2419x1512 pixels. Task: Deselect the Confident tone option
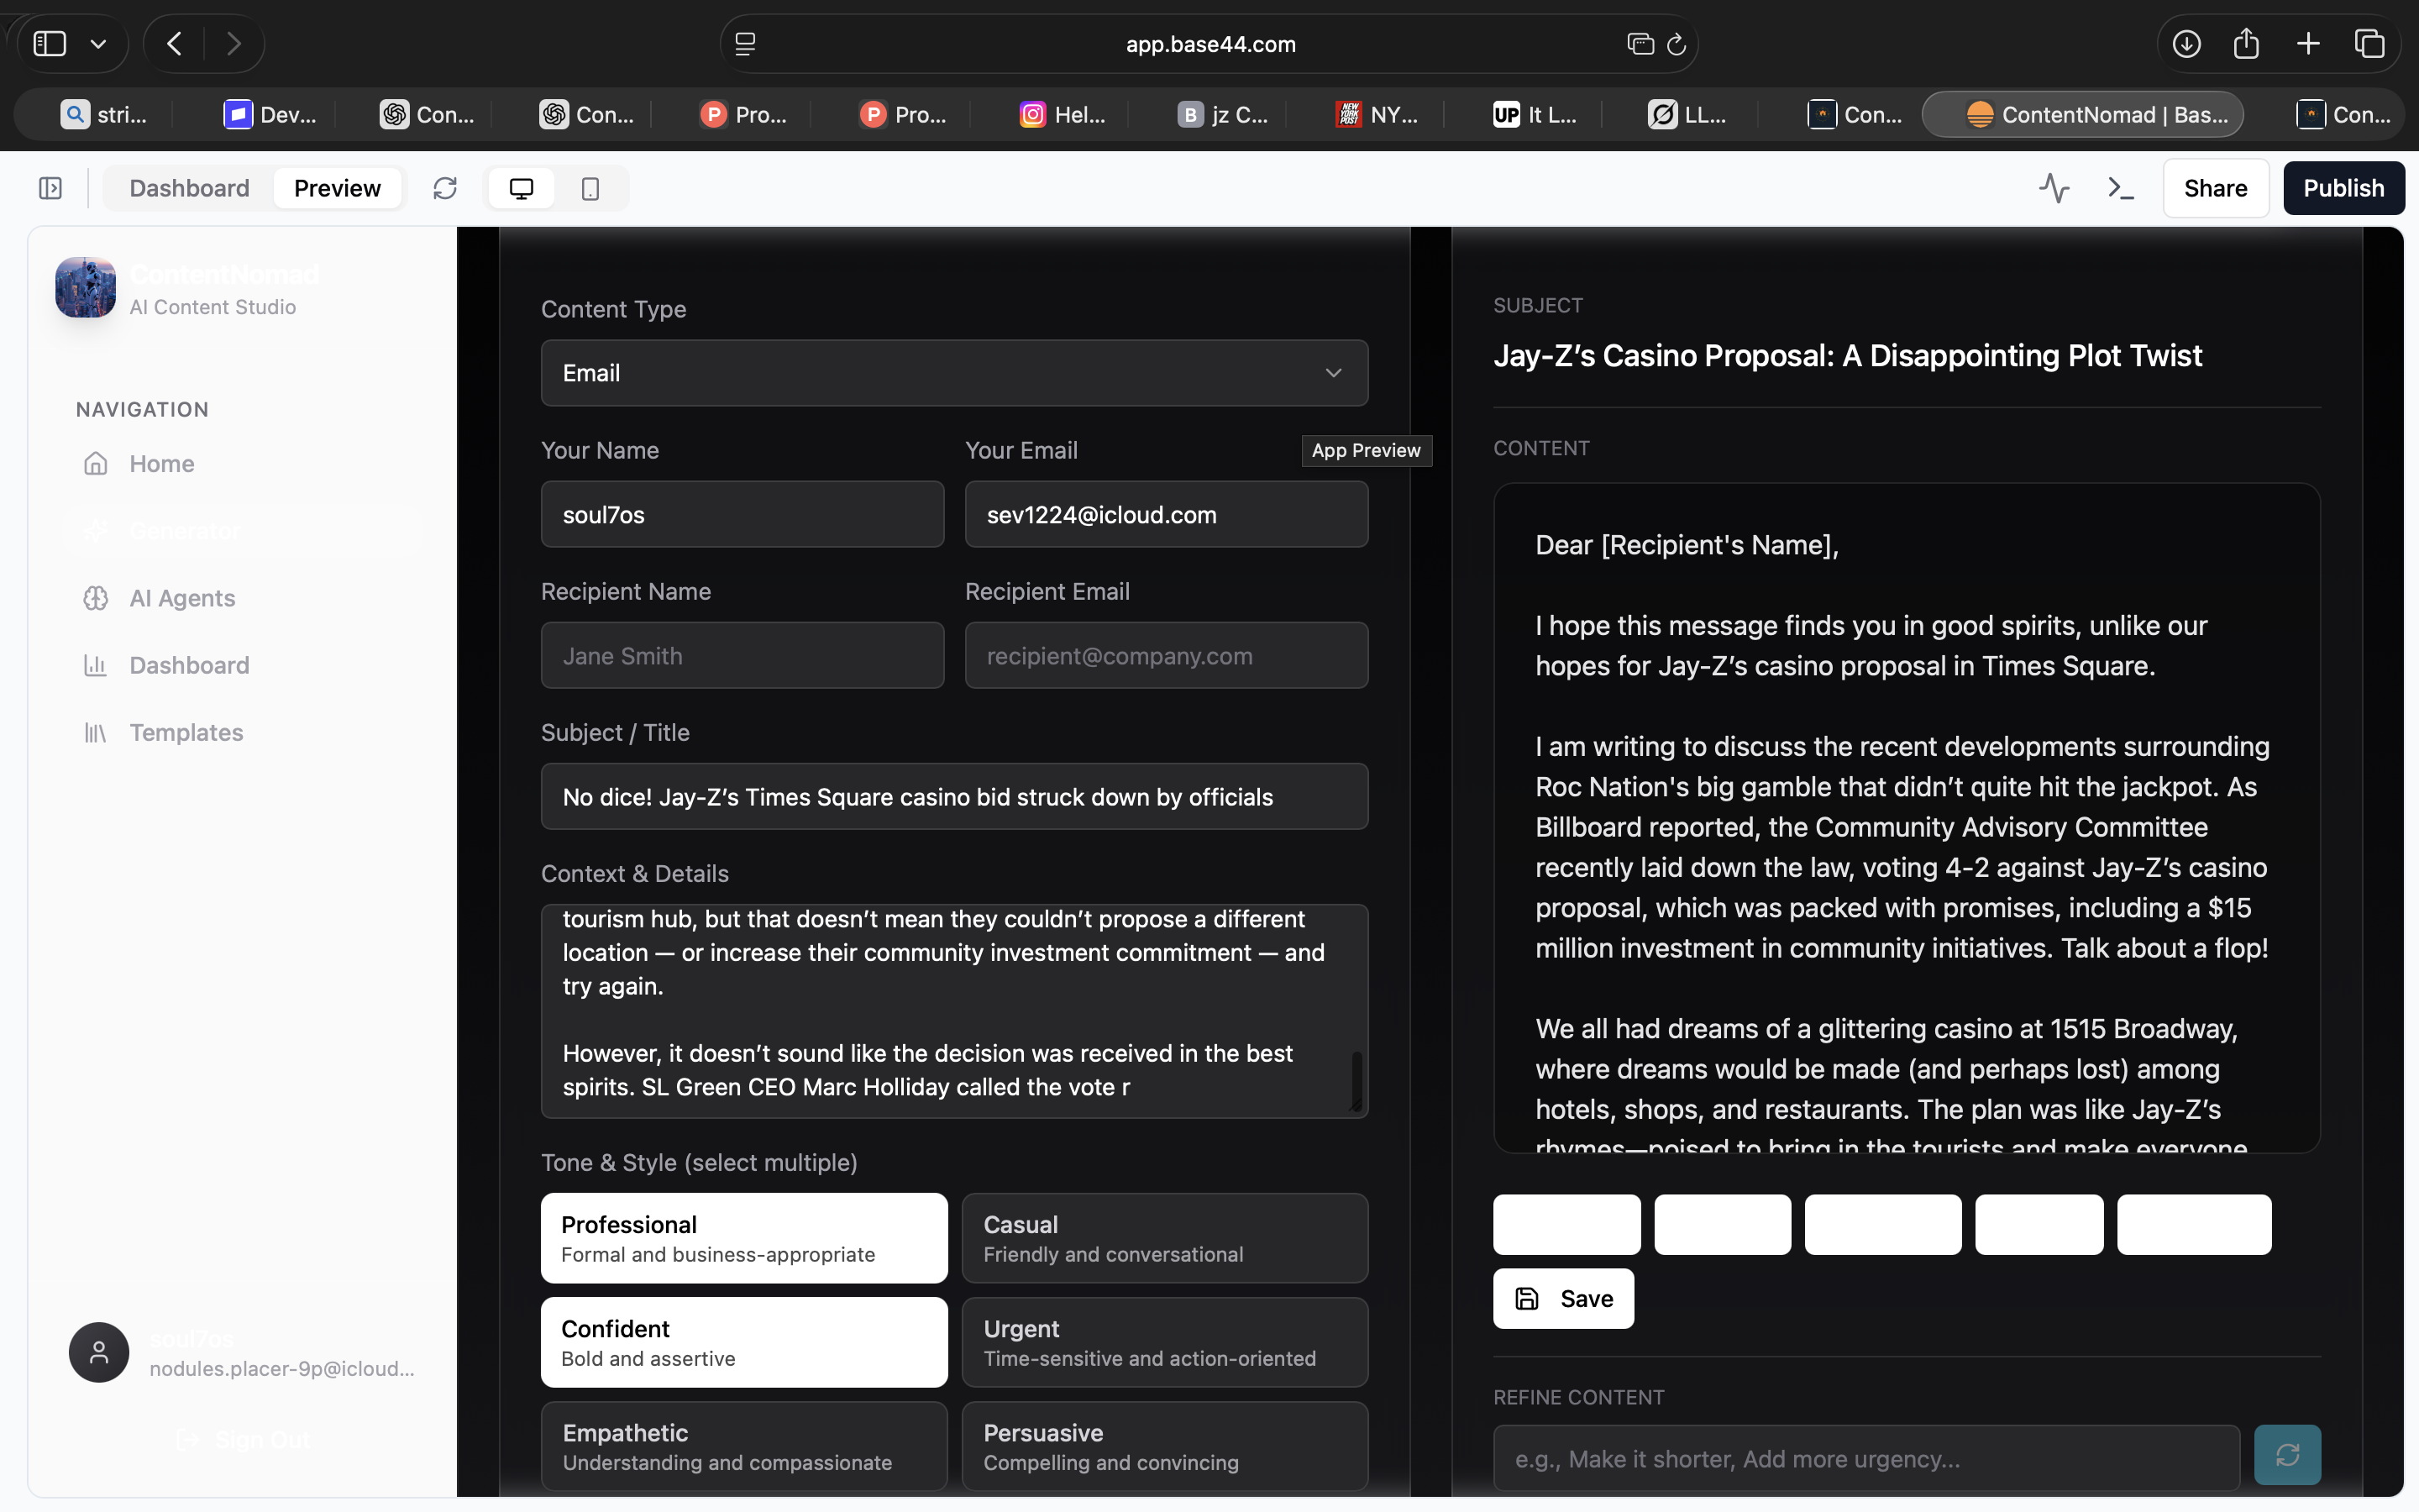pyautogui.click(x=743, y=1342)
